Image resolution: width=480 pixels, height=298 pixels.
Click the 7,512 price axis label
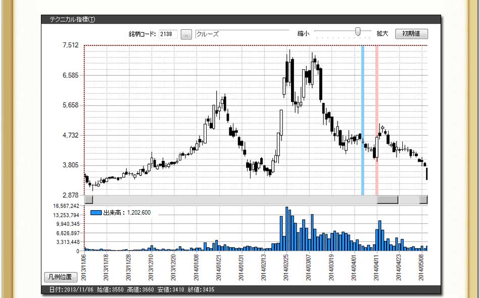click(70, 45)
